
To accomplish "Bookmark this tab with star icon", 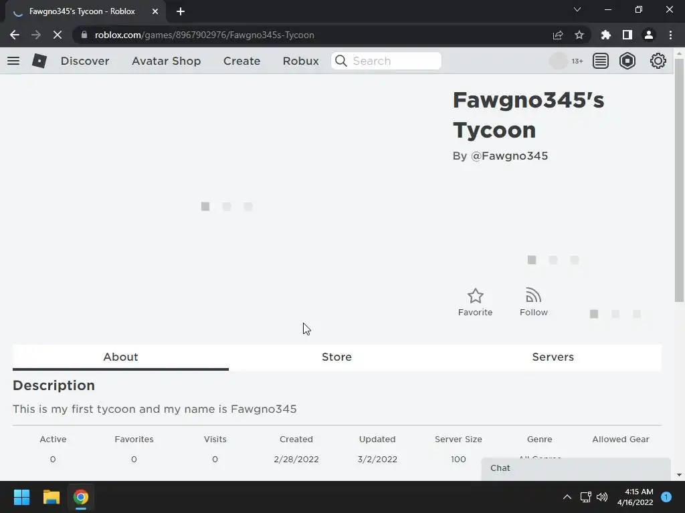I will [579, 35].
